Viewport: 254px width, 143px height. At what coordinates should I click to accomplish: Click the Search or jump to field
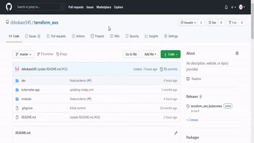click(x=40, y=7)
